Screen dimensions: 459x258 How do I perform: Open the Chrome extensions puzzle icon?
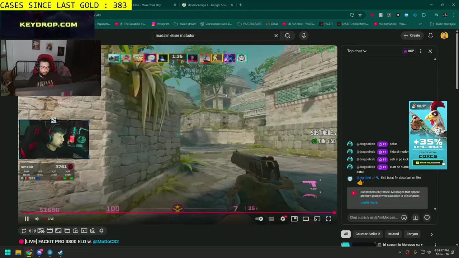[424, 15]
